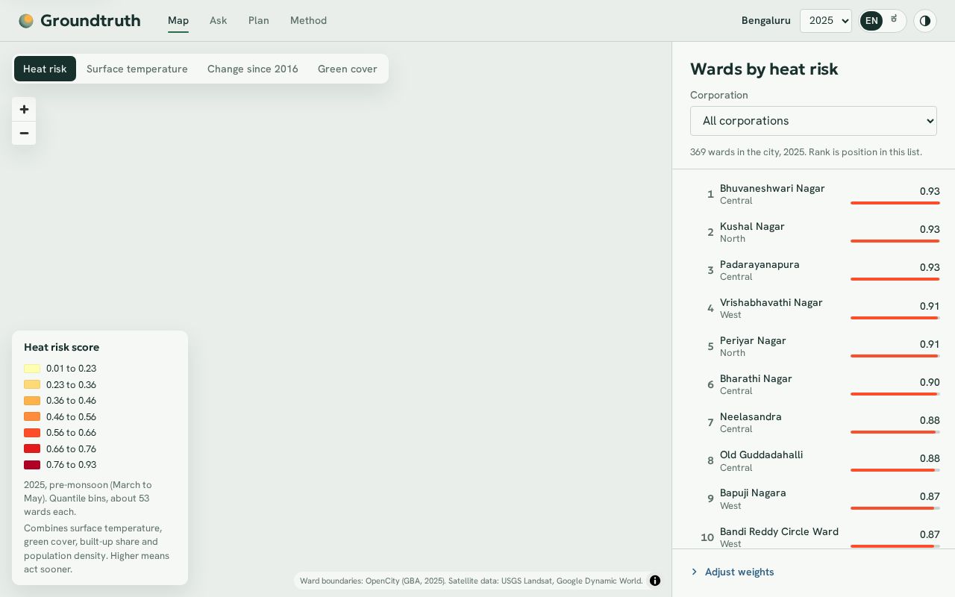
Task: Zoom in on the map
Action: coord(24,109)
